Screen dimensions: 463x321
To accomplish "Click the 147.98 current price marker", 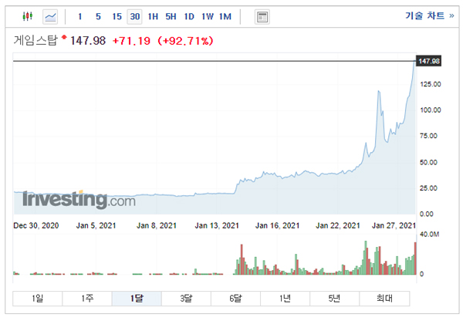I will 428,61.
